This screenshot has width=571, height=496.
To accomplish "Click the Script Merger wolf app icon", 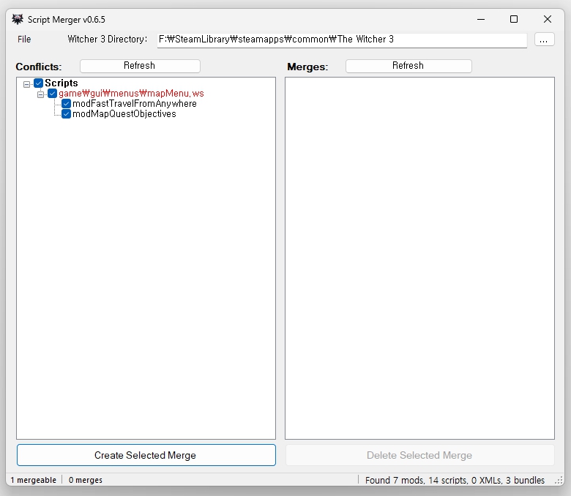I will pos(18,19).
